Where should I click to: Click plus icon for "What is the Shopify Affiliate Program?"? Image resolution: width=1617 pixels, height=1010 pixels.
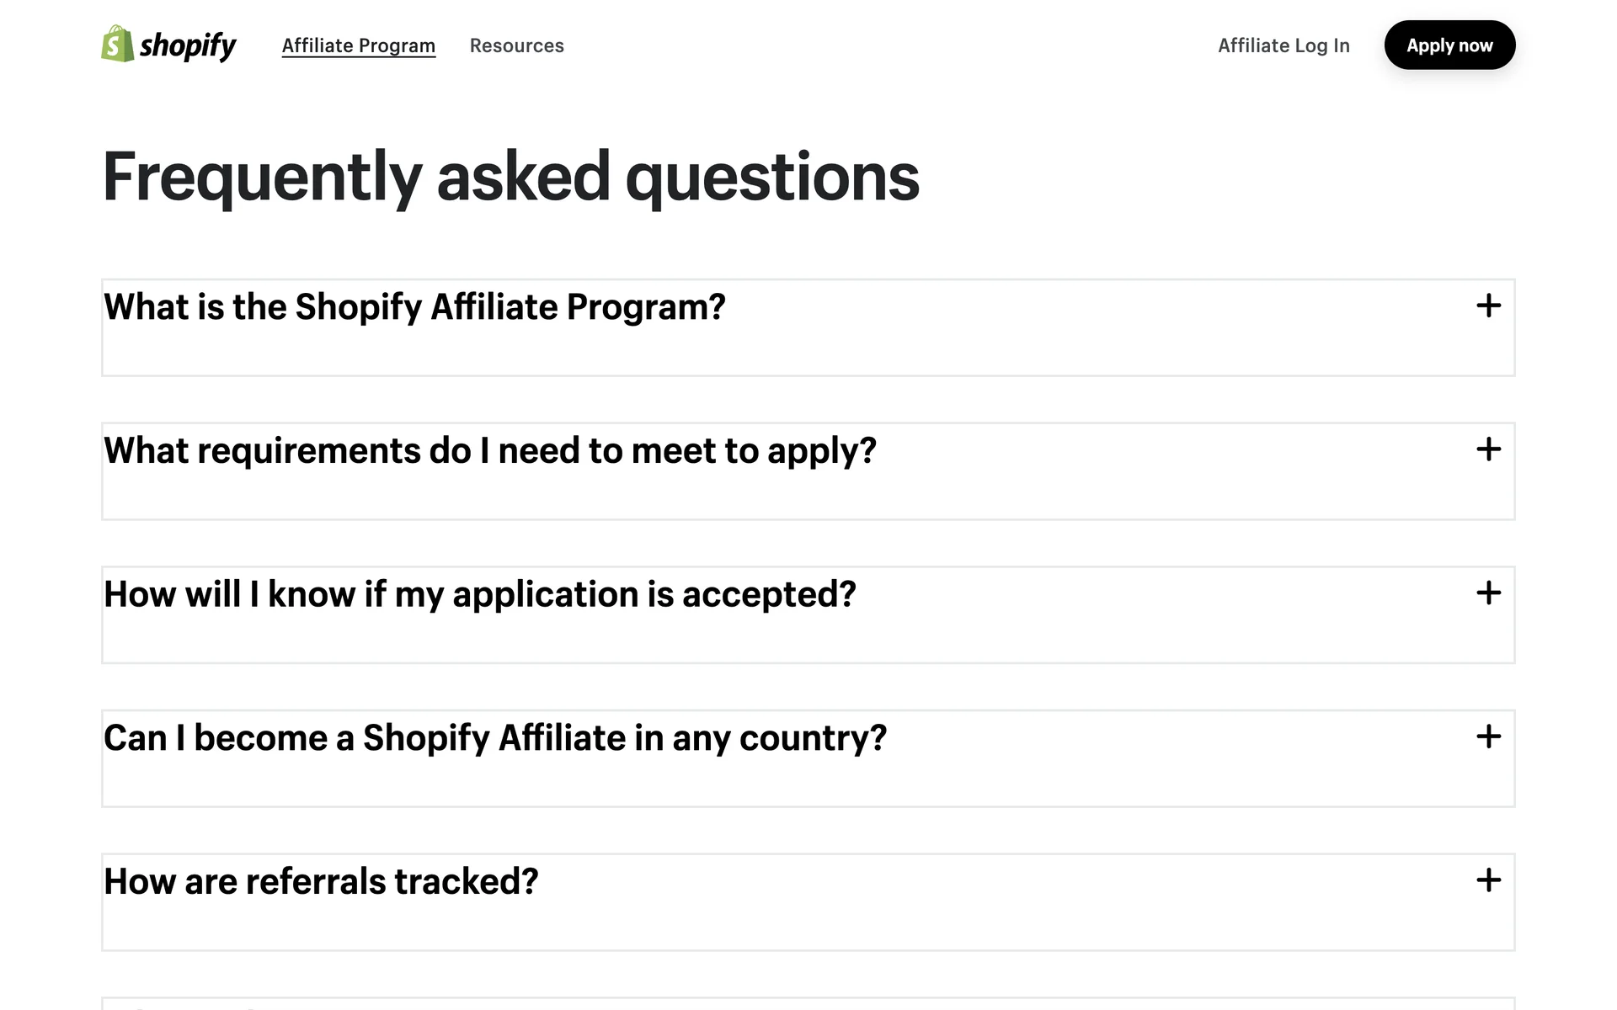(1488, 306)
